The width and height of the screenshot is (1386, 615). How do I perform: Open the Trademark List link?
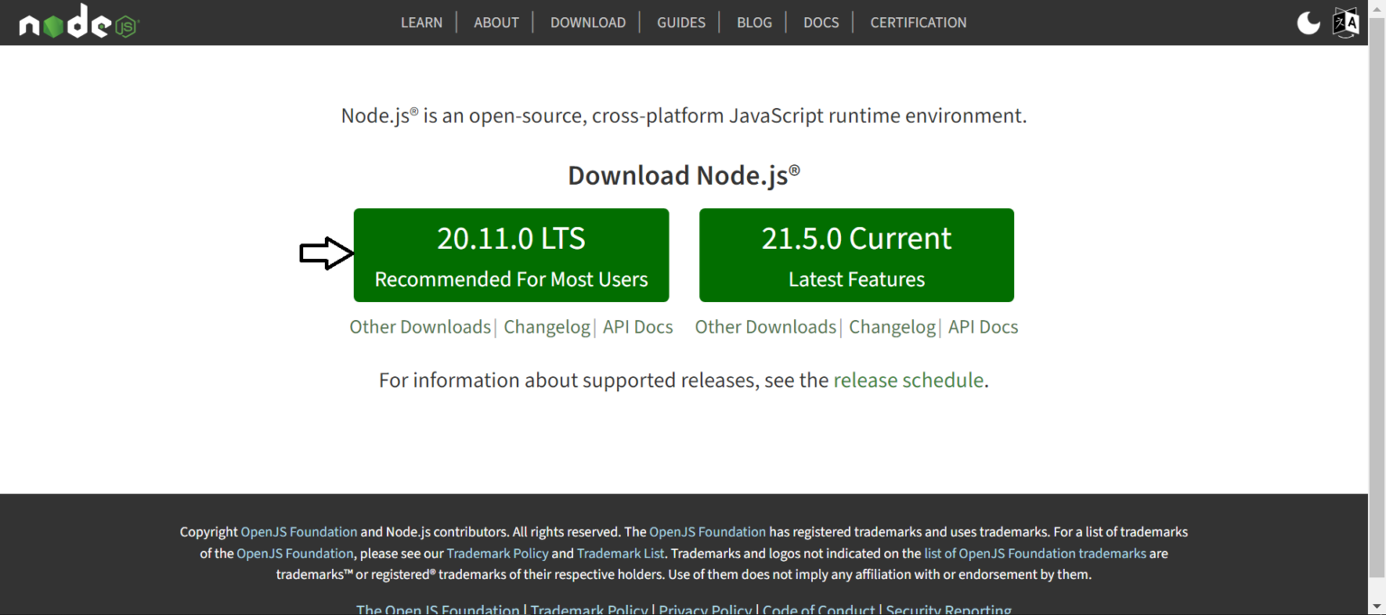pos(621,554)
